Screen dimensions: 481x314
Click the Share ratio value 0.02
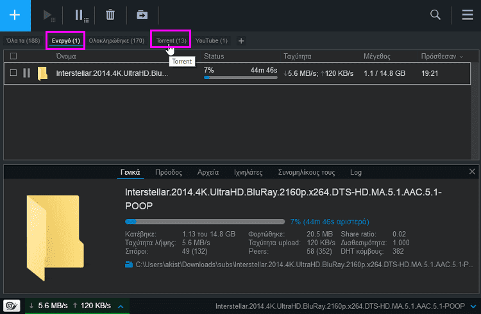pos(399,234)
